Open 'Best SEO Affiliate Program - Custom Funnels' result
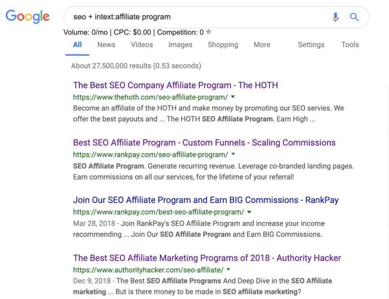 204,143
